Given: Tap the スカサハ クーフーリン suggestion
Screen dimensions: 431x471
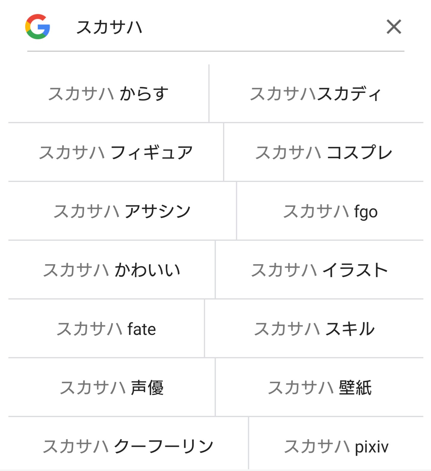Looking at the screenshot, I should [x=128, y=446].
